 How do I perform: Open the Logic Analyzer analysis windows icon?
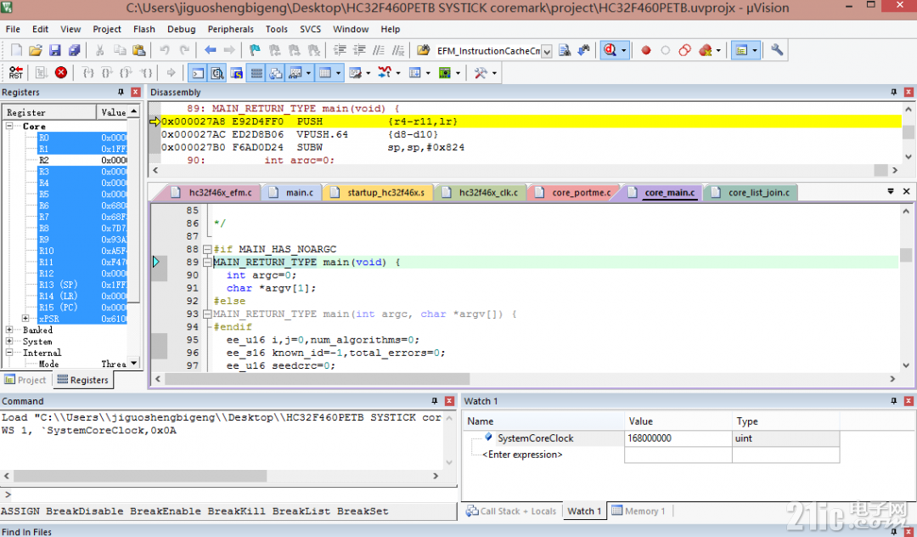tap(385, 73)
